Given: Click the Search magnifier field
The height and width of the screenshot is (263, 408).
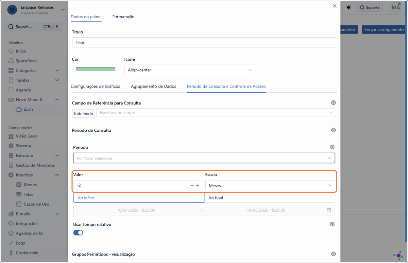Looking at the screenshot, I should click(x=34, y=27).
